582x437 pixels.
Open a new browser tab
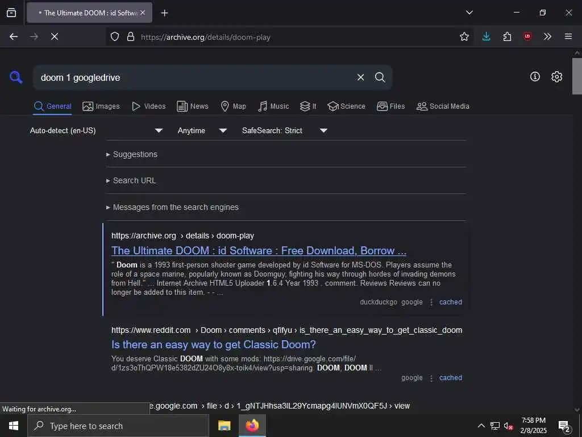[164, 13]
